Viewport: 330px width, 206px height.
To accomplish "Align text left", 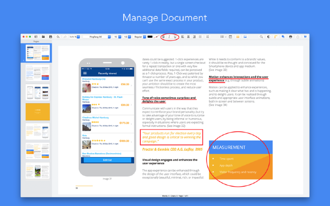I will point(183,37).
